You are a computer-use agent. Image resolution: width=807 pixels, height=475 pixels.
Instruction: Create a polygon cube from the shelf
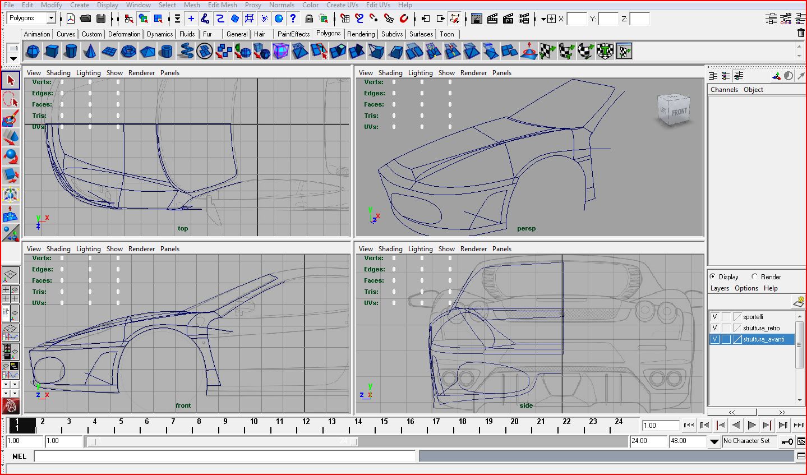tap(52, 52)
